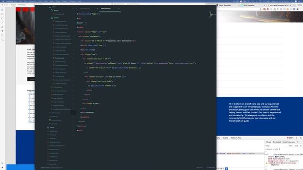Viewport: 303px width, 170px height.
Task: Click the dark round extension icon in browser
Action: pyautogui.click(x=298, y=9)
